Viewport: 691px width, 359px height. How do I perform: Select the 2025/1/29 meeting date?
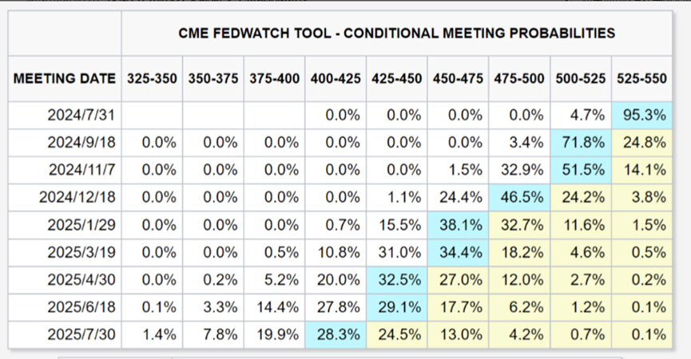point(79,225)
